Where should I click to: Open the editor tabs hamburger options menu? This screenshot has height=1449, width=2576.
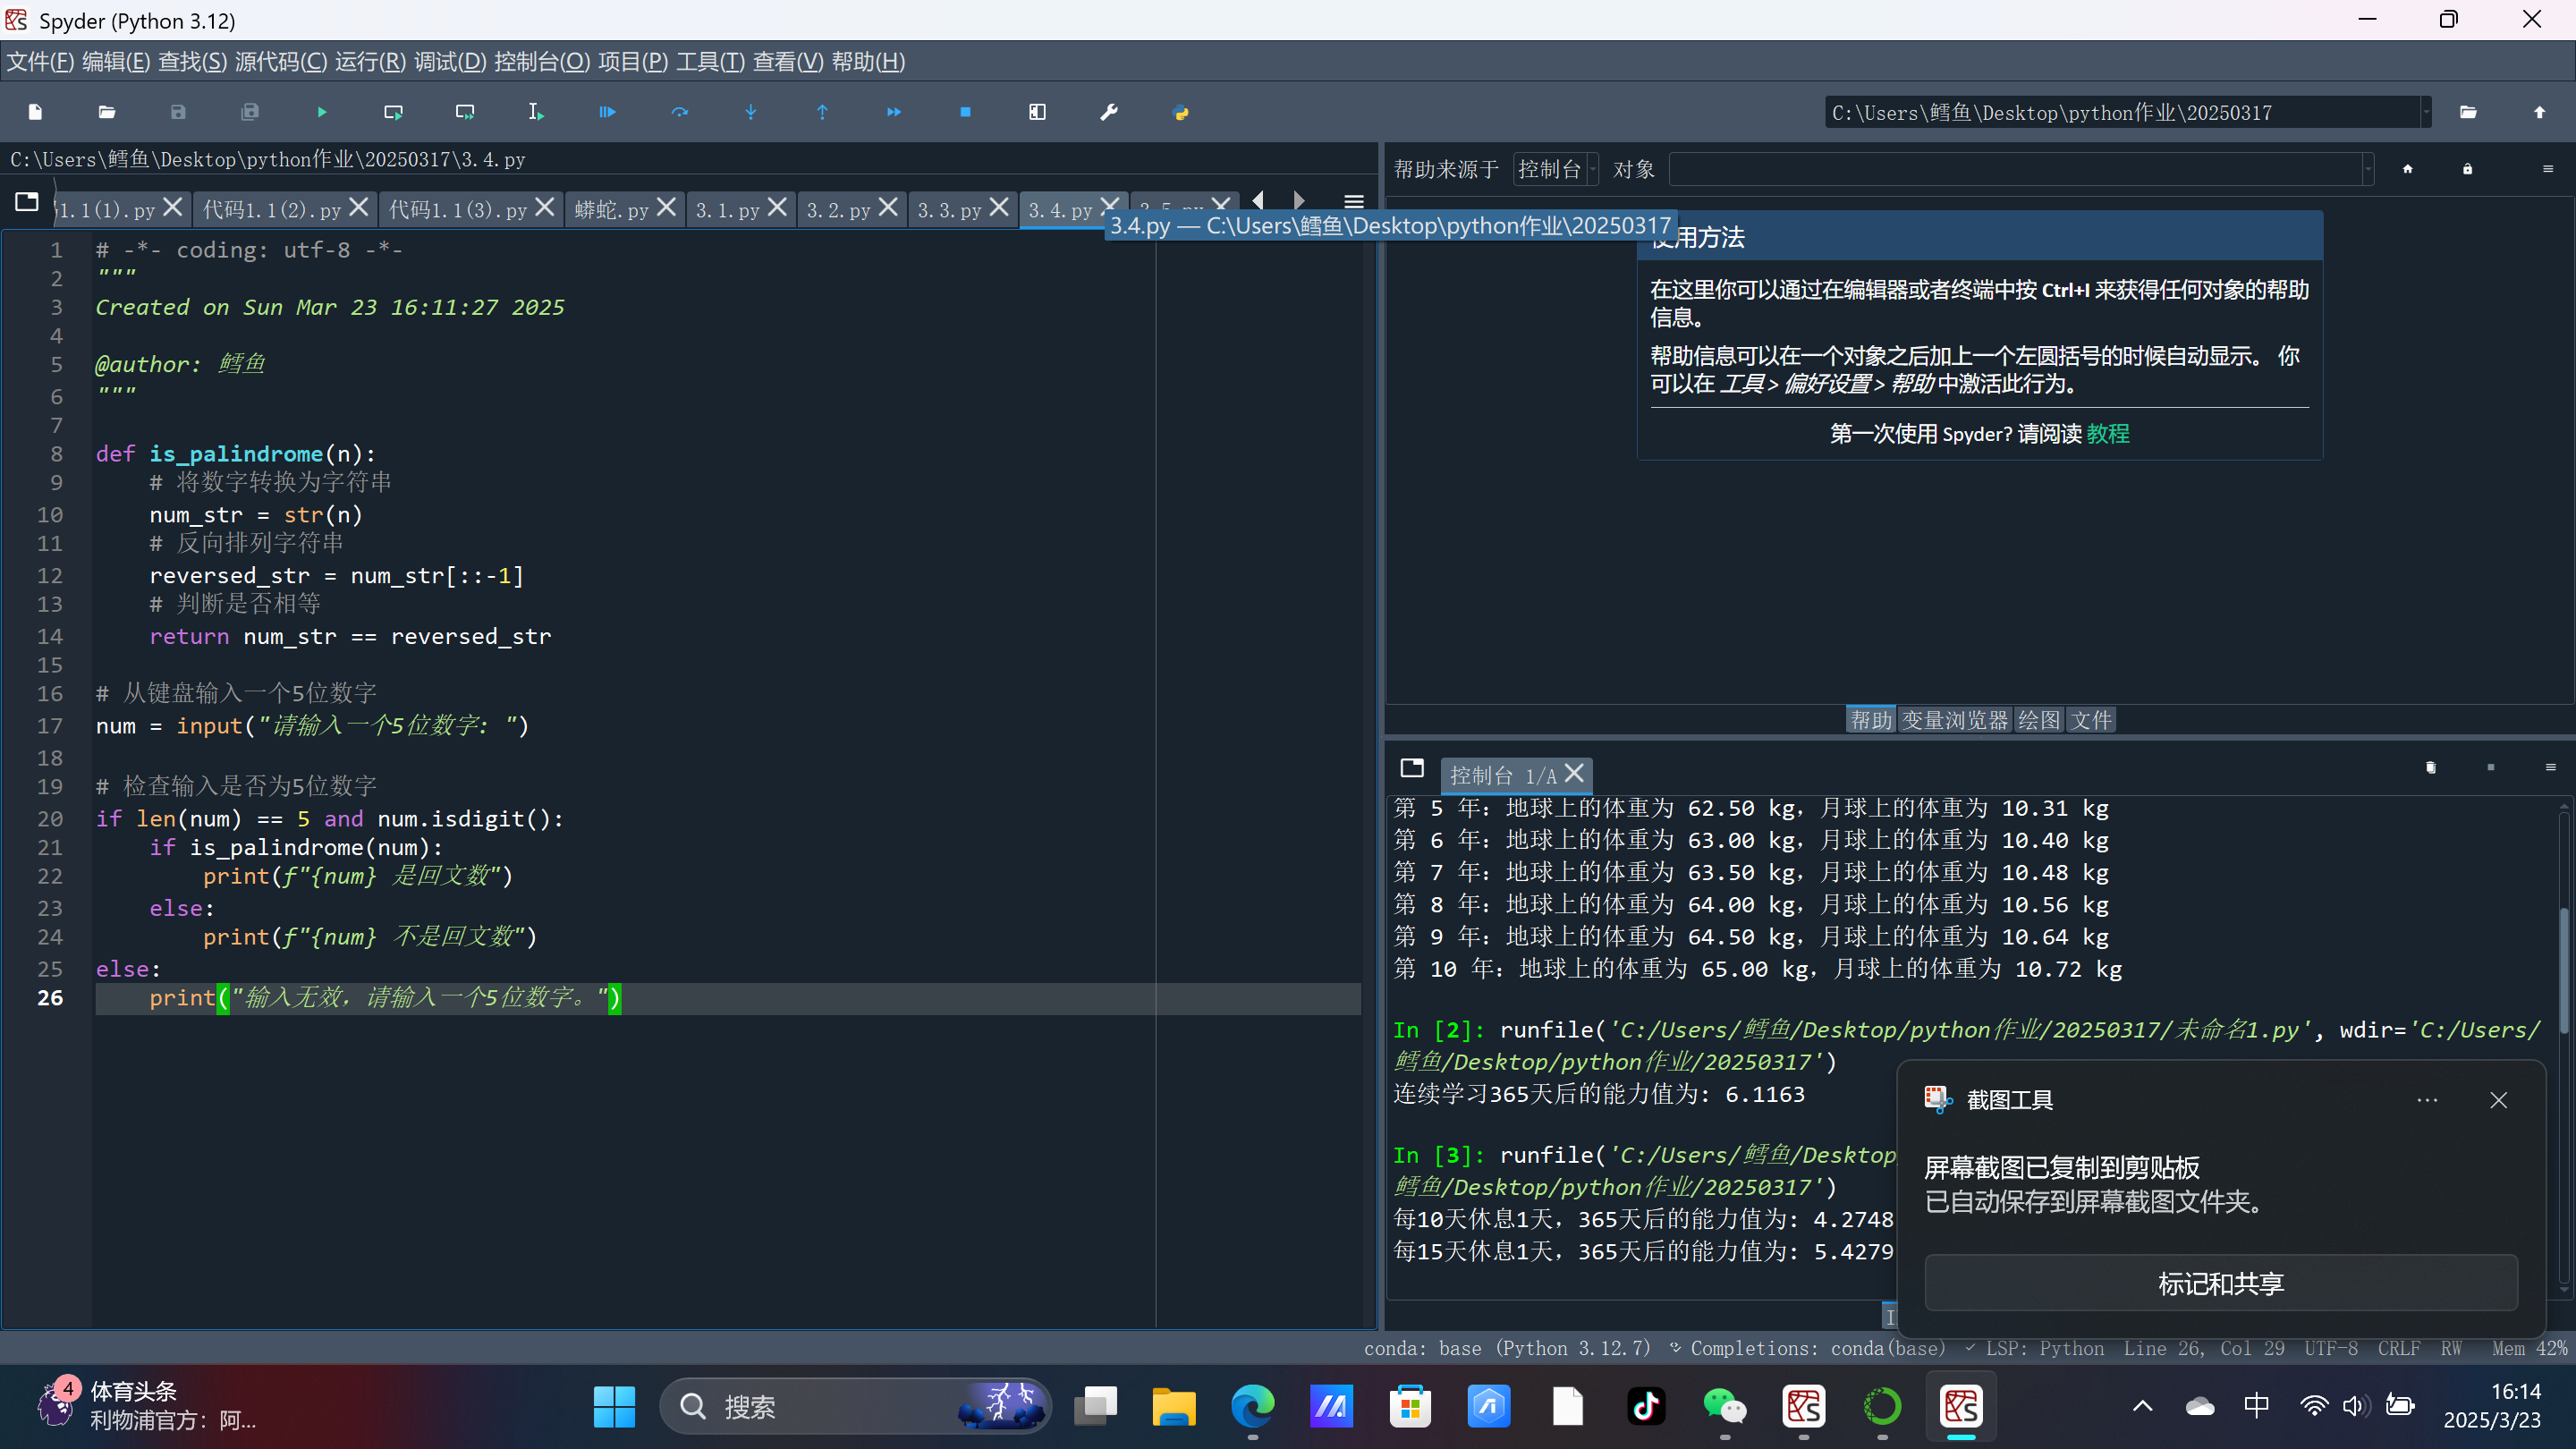point(1354,202)
